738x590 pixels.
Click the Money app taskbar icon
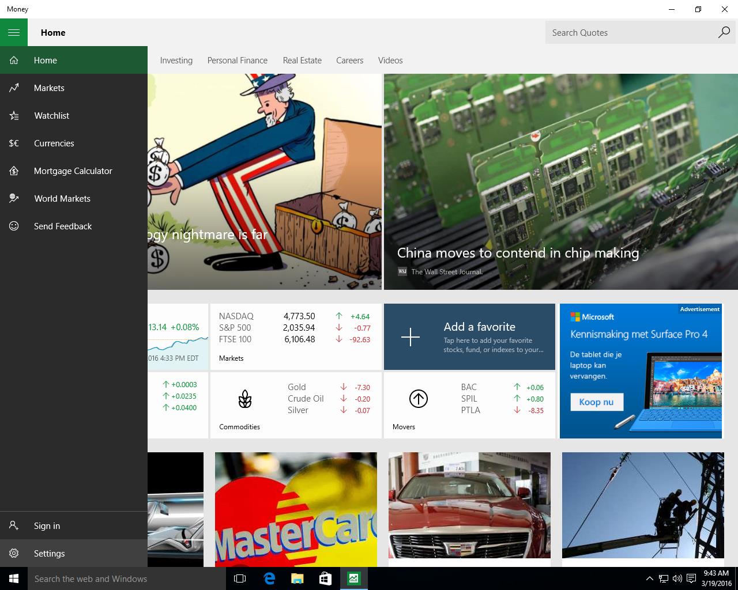[x=353, y=578]
